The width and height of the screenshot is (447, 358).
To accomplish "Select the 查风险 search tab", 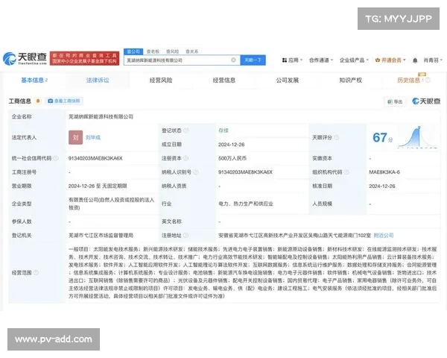I will point(173,51).
